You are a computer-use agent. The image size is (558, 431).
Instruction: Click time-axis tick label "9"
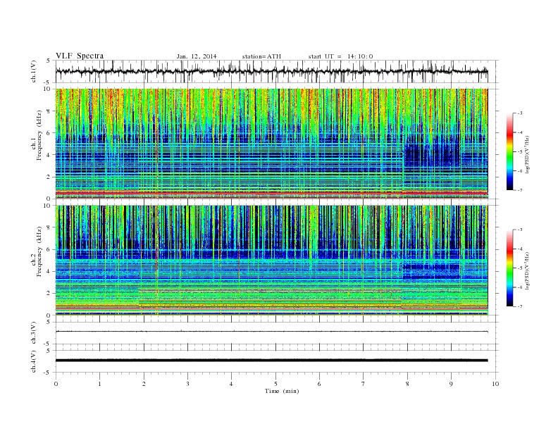(451, 384)
